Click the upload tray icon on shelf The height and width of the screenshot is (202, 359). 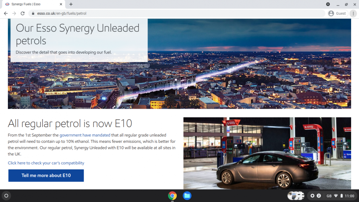click(x=312, y=196)
